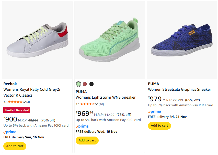Expand the Reebok rating breakdown chevron

click(x=24, y=102)
